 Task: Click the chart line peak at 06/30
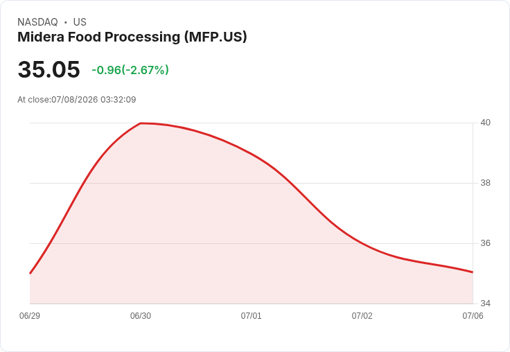[141, 123]
